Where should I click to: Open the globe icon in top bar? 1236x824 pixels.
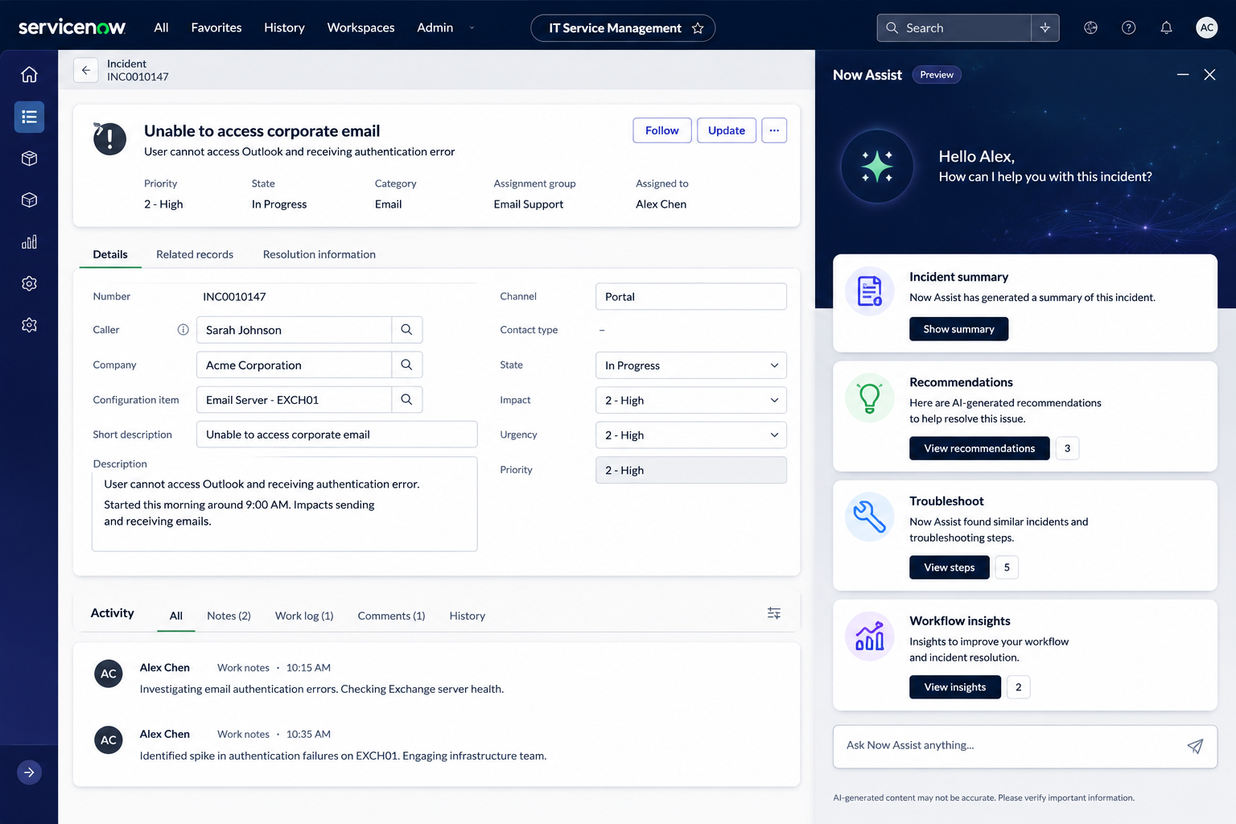point(1090,28)
